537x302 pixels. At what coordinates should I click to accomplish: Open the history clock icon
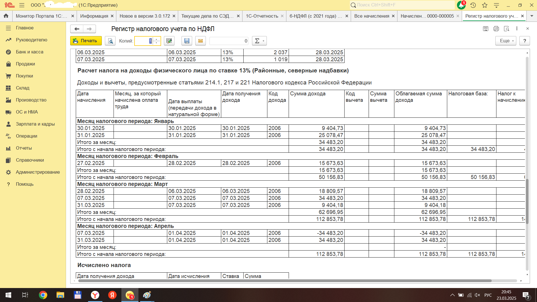473,5
